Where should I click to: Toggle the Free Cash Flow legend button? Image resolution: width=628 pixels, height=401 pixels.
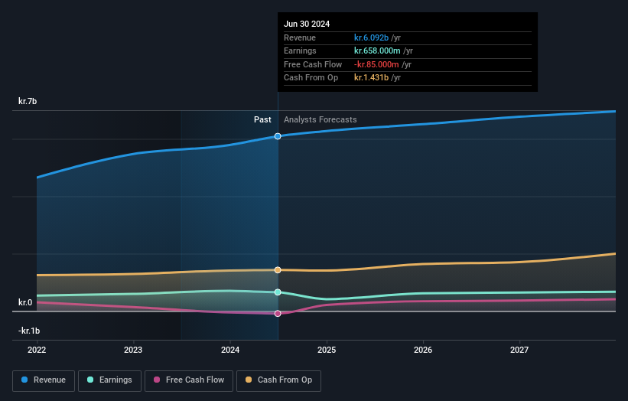pos(189,380)
